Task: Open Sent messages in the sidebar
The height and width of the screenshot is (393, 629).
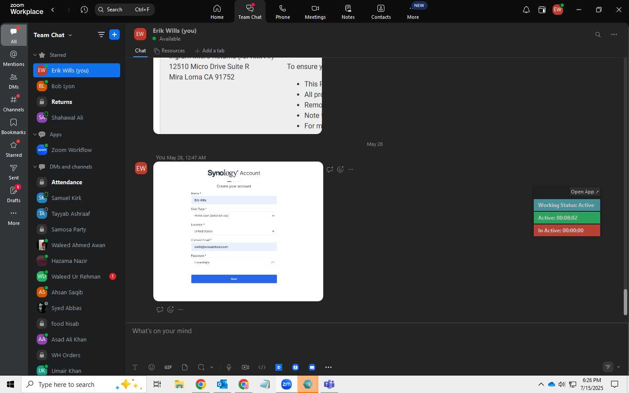Action: coord(14,172)
